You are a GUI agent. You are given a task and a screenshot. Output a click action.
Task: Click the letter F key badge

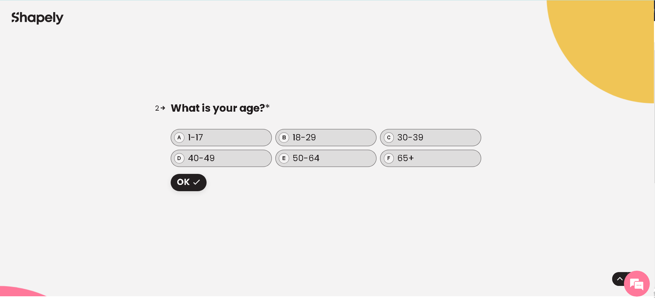coord(389,158)
